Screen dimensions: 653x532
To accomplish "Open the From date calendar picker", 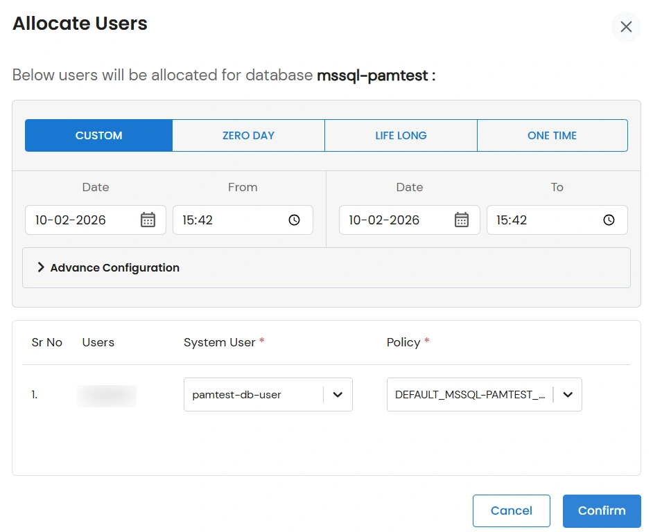I will [x=148, y=220].
